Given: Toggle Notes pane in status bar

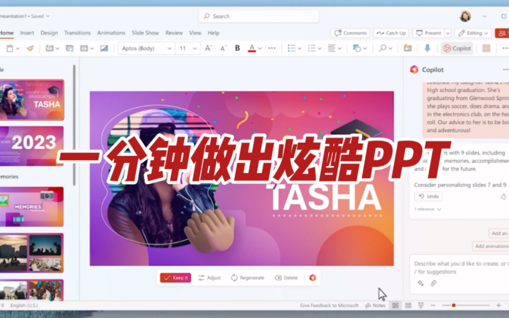Looking at the screenshot, I should pyautogui.click(x=375, y=305).
